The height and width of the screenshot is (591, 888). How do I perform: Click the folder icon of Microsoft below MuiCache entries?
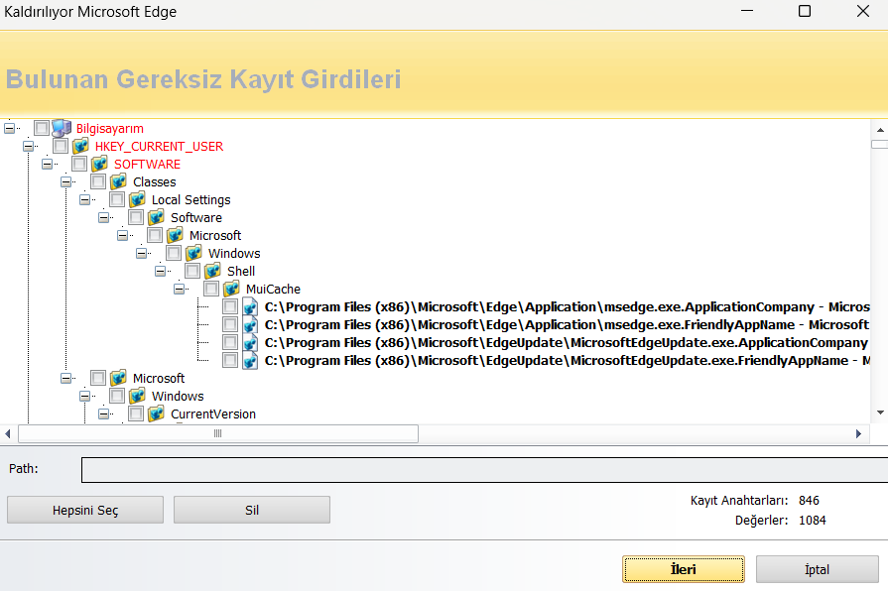click(118, 378)
